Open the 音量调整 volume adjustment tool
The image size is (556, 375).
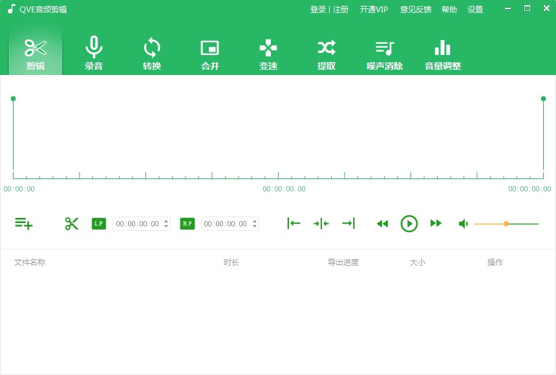pyautogui.click(x=442, y=52)
